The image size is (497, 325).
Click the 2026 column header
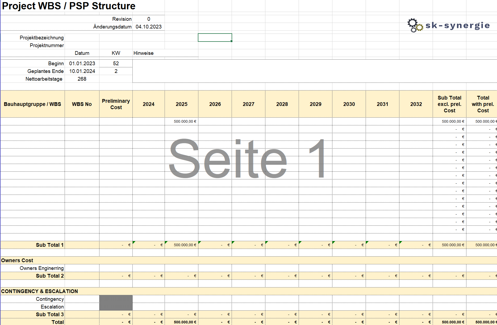point(215,104)
